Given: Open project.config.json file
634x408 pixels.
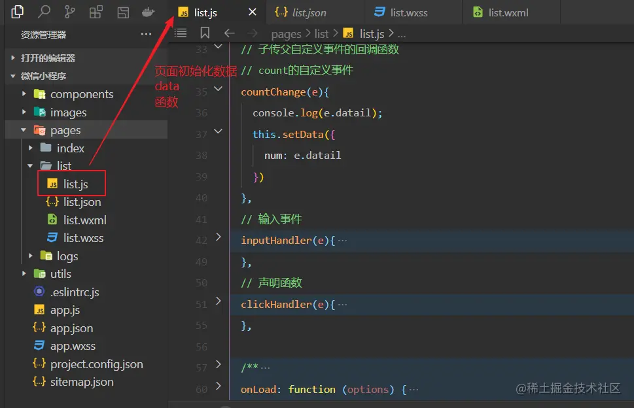Looking at the screenshot, I should point(96,364).
